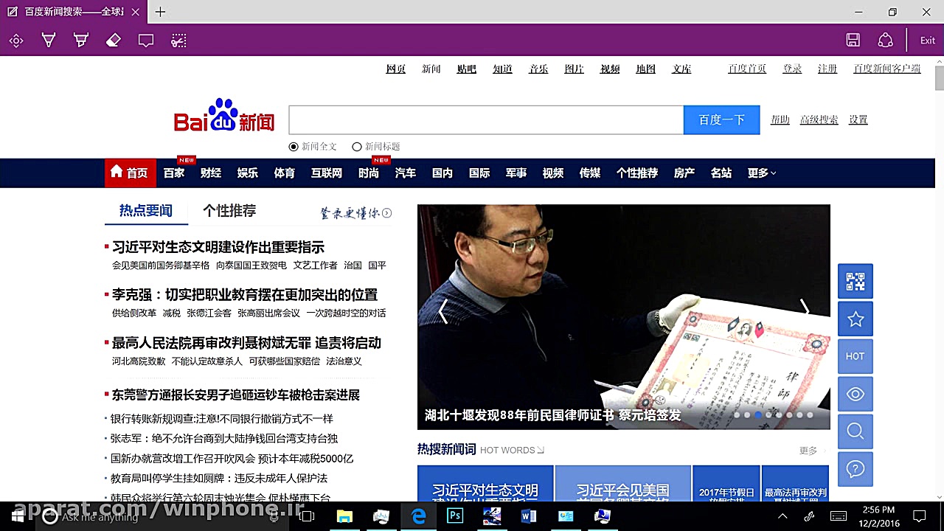This screenshot has width=944, height=531.
Task: Open 娱乐 in the navigation bar
Action: [x=248, y=173]
